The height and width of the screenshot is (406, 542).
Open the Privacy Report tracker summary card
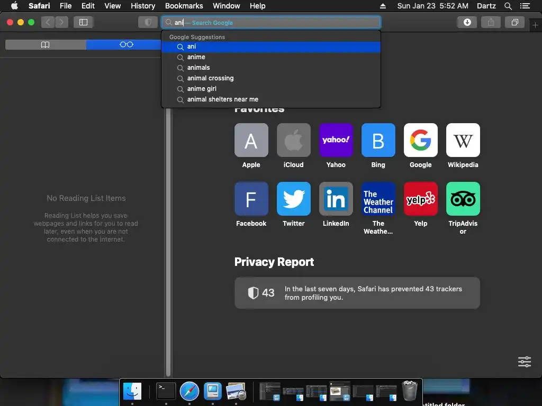pos(357,293)
